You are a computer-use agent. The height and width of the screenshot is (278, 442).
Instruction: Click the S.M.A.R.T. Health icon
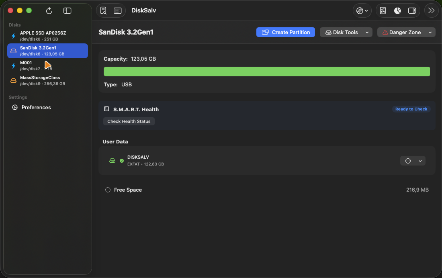pyautogui.click(x=106, y=109)
